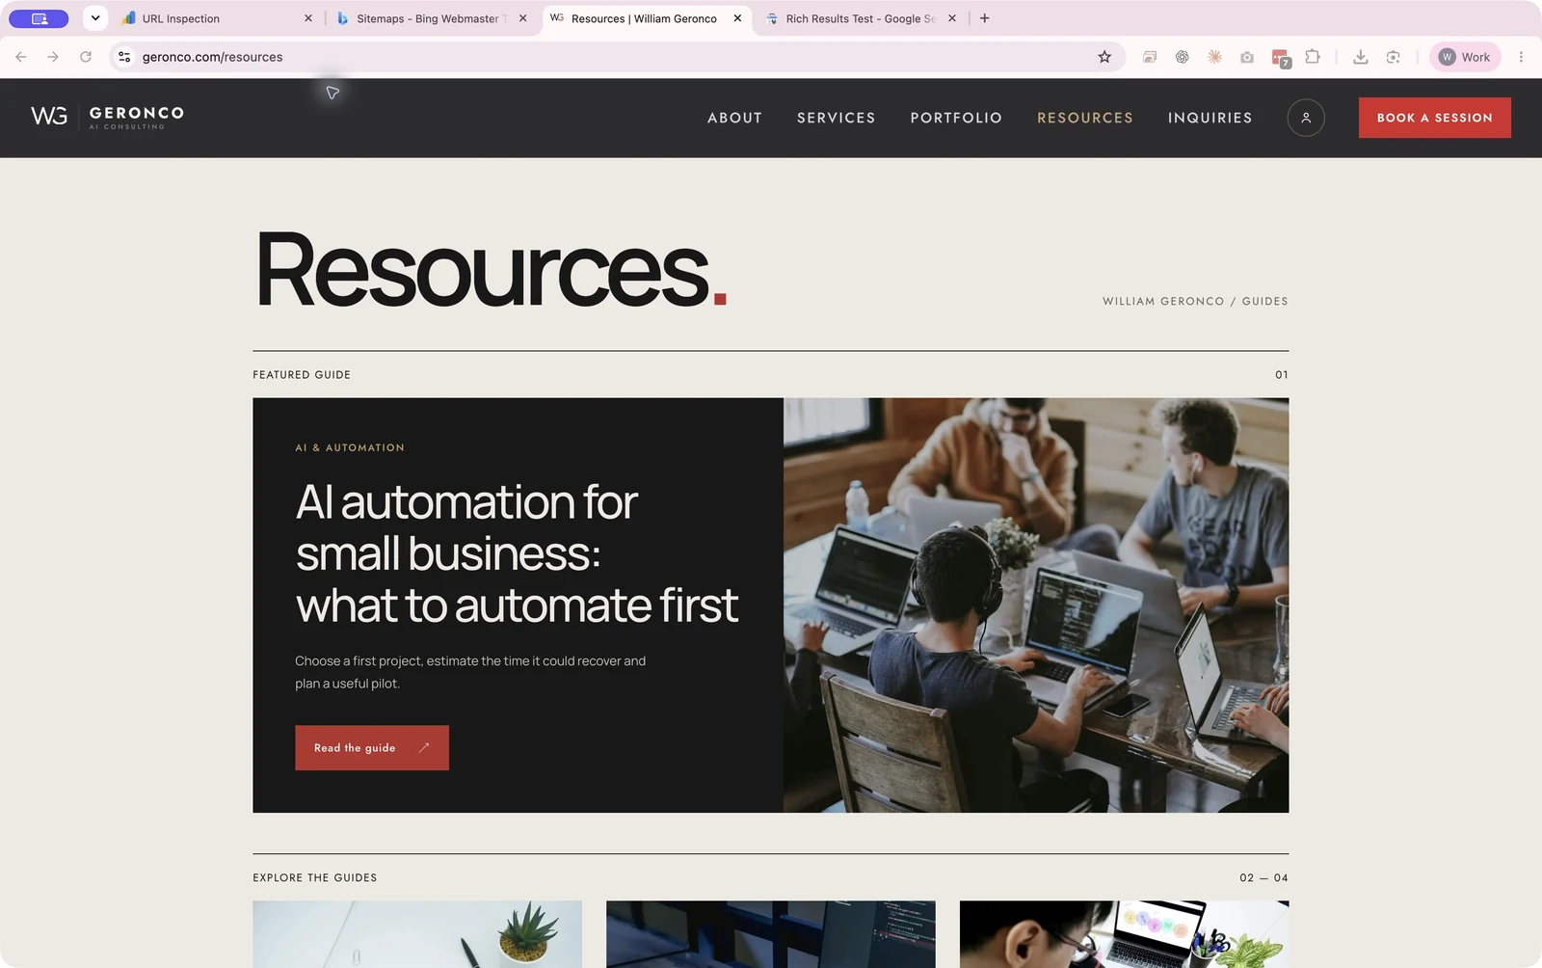Image resolution: width=1542 pixels, height=968 pixels.
Task: Bookmark this page with the star icon
Action: [x=1104, y=57]
